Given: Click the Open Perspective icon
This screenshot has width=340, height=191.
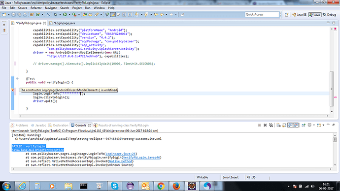Looking at the screenshot, I should [286, 14].
